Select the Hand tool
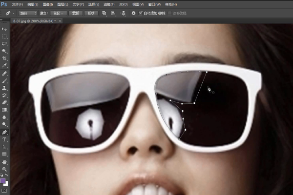 coord(4,161)
